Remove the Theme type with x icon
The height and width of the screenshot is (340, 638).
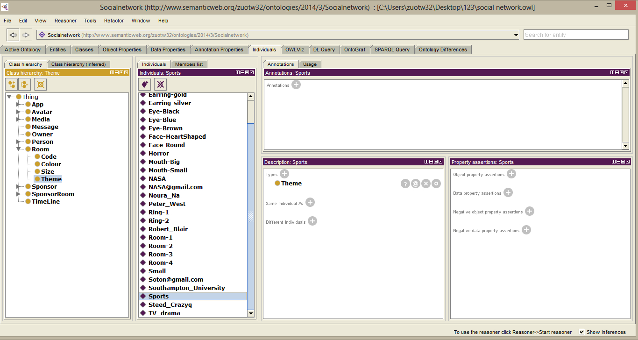point(426,184)
